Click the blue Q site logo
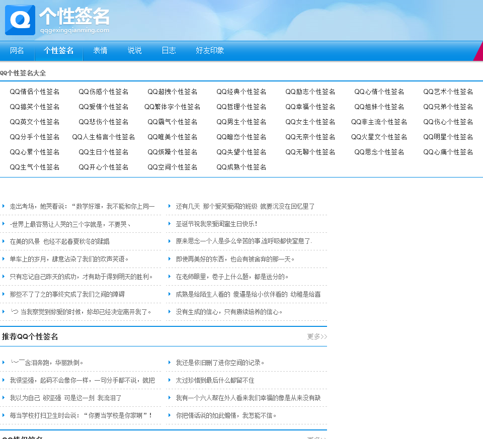This screenshot has width=483, height=439. [x=20, y=20]
